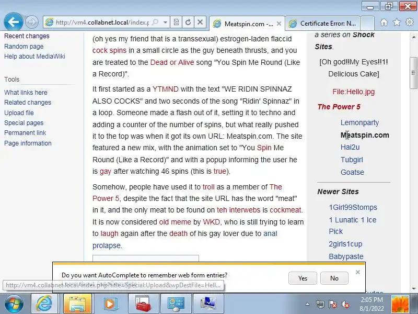Click the red 'true' link
The image size is (418, 314).
[219, 171]
